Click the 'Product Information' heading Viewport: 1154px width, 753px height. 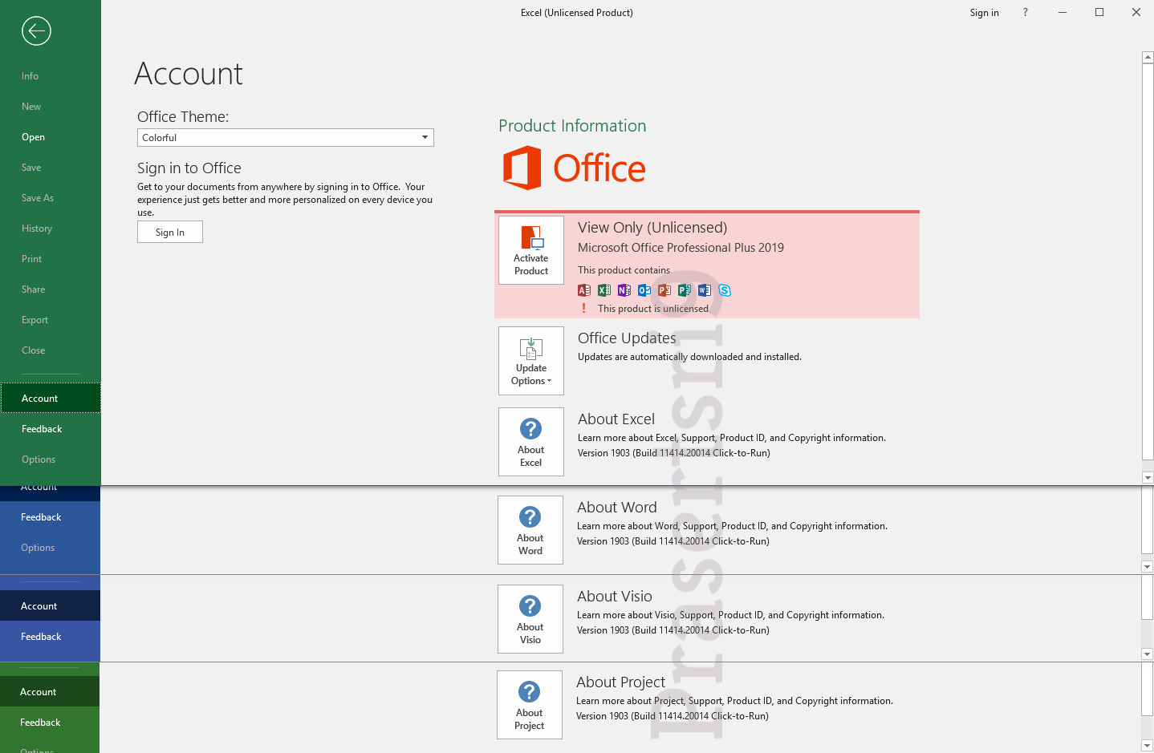(572, 126)
